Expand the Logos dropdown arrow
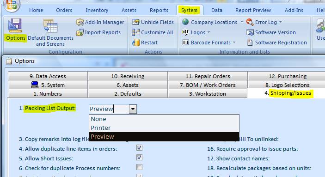This screenshot has width=325, height=177. point(208,32)
